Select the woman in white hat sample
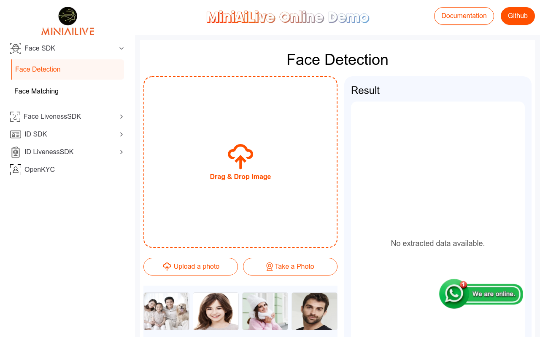540x337 pixels. [x=265, y=311]
